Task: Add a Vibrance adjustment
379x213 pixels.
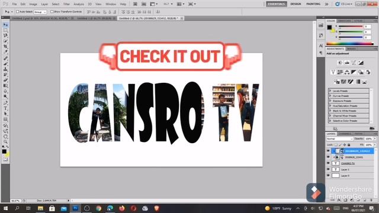Action: click(333, 72)
